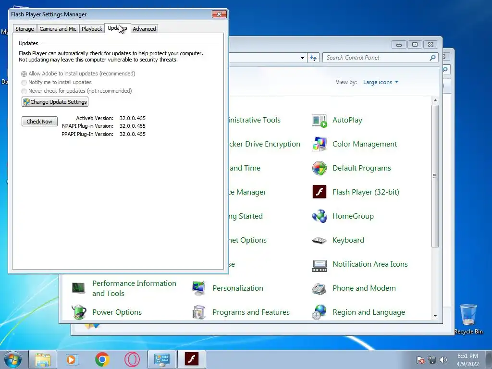The height and width of the screenshot is (369, 492).
Task: Launch Opera browser from the taskbar
Action: pos(132,359)
